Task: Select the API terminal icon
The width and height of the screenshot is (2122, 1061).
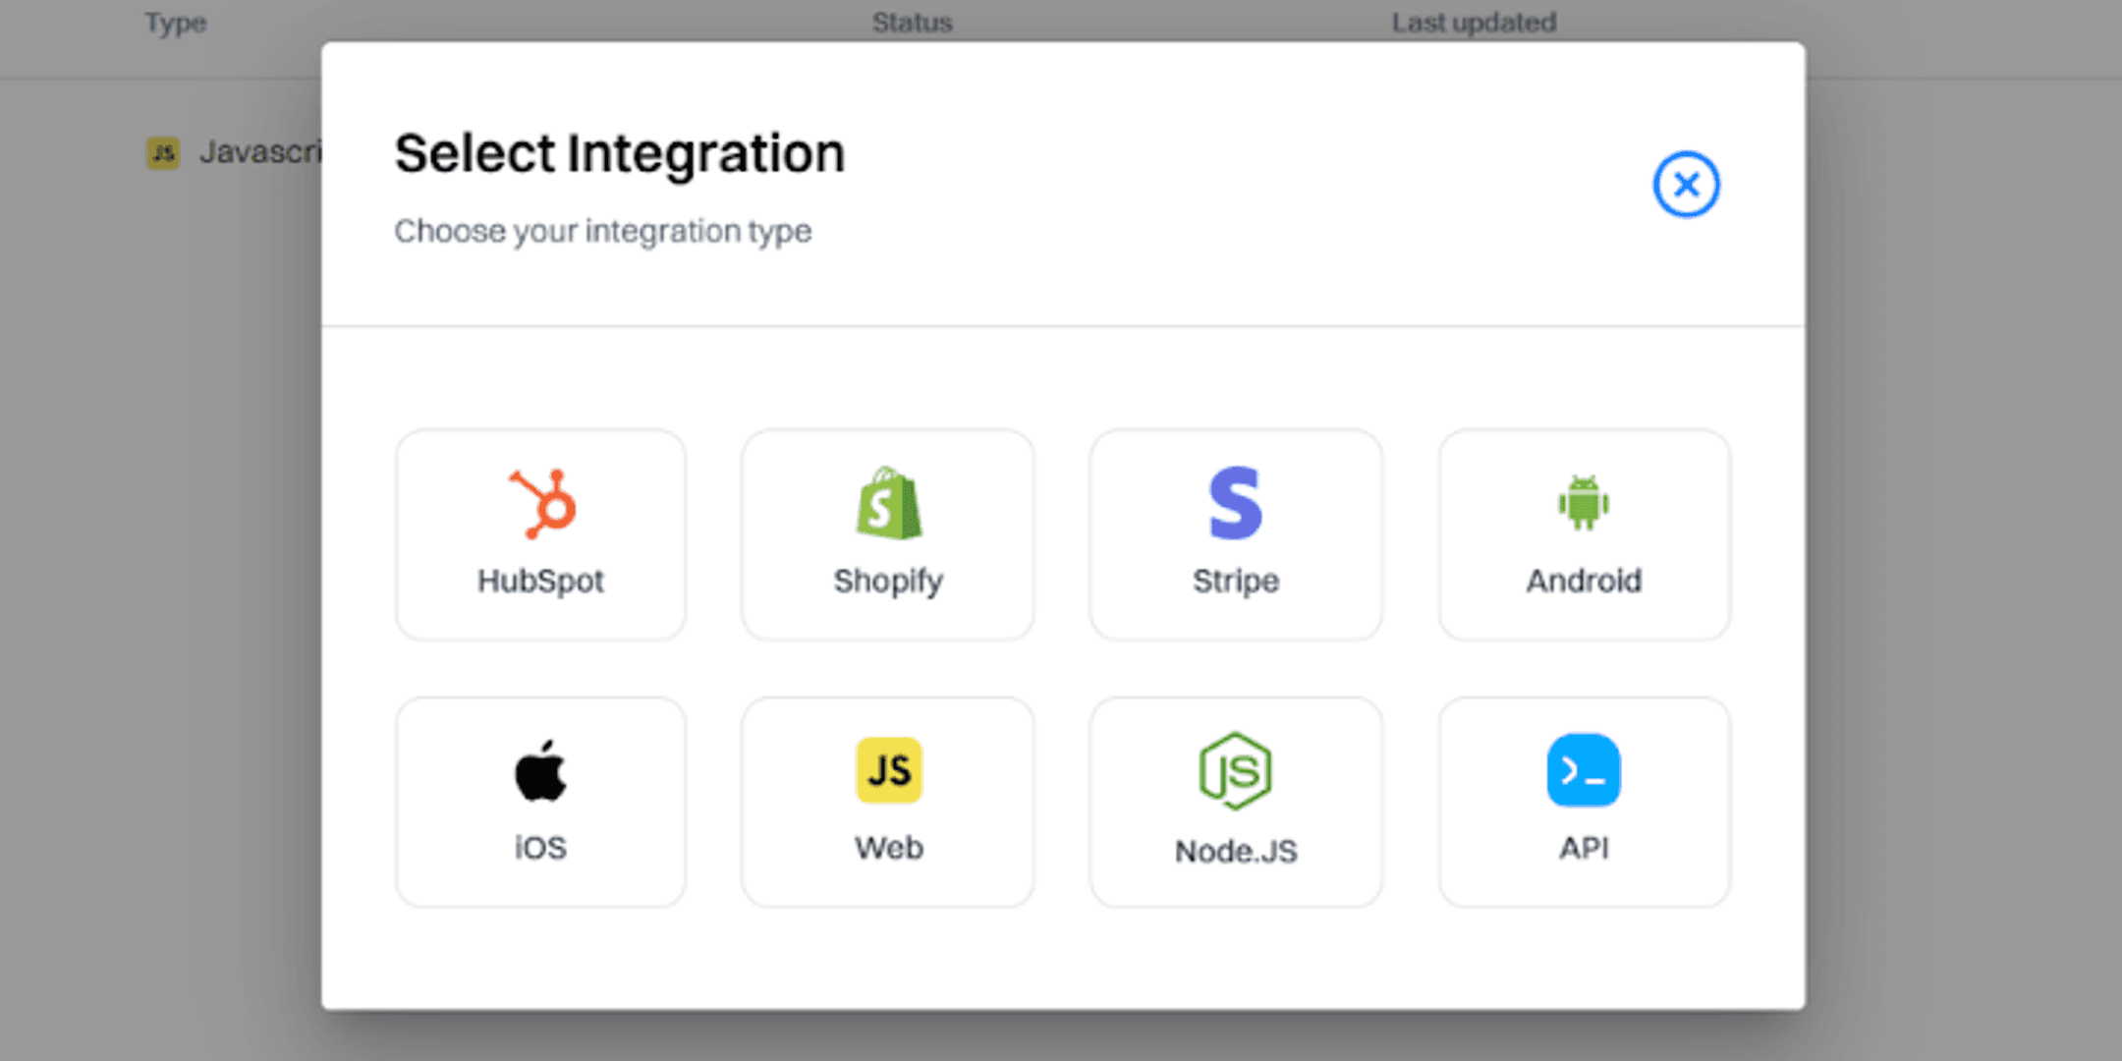Action: (x=1583, y=771)
